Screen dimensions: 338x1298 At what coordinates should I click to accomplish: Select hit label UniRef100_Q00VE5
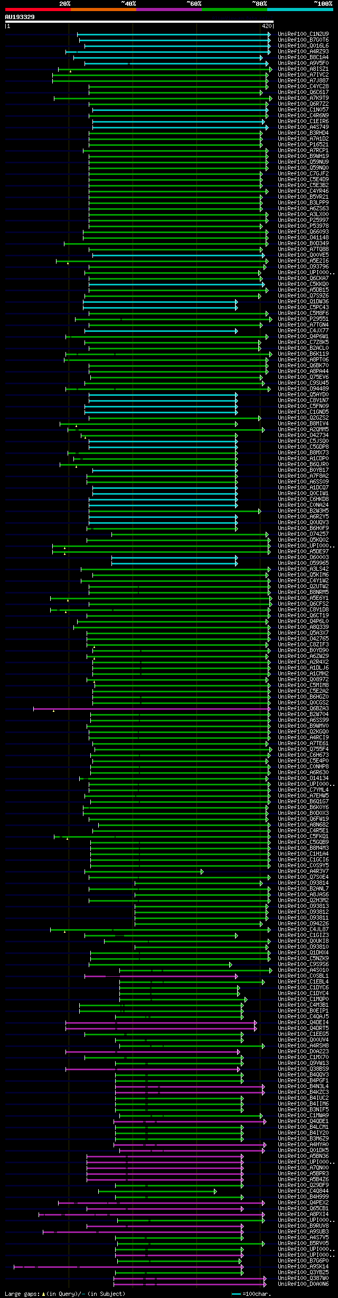coord(303,255)
